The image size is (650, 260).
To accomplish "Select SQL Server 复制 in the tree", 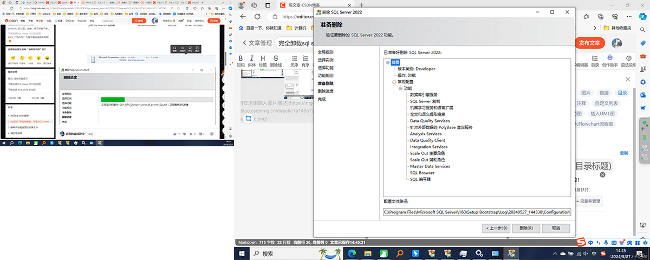I will [425, 101].
